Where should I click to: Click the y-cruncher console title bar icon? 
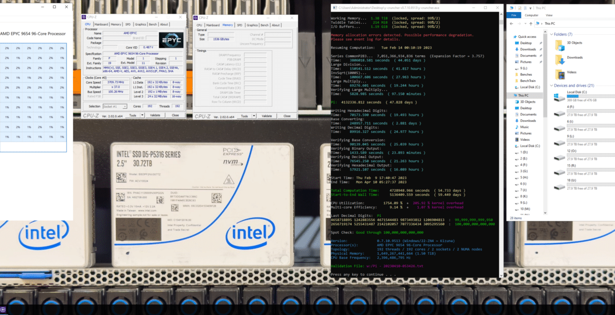tap(334, 7)
